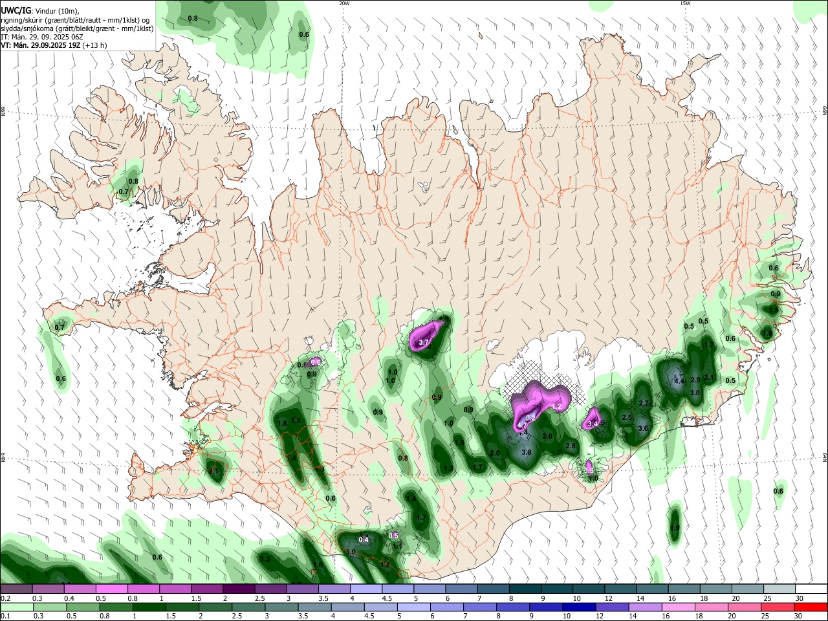Screen dimensions: 828x621
Task: Click the light pink 16 swatch in bottom legend
Action: pos(678,607)
